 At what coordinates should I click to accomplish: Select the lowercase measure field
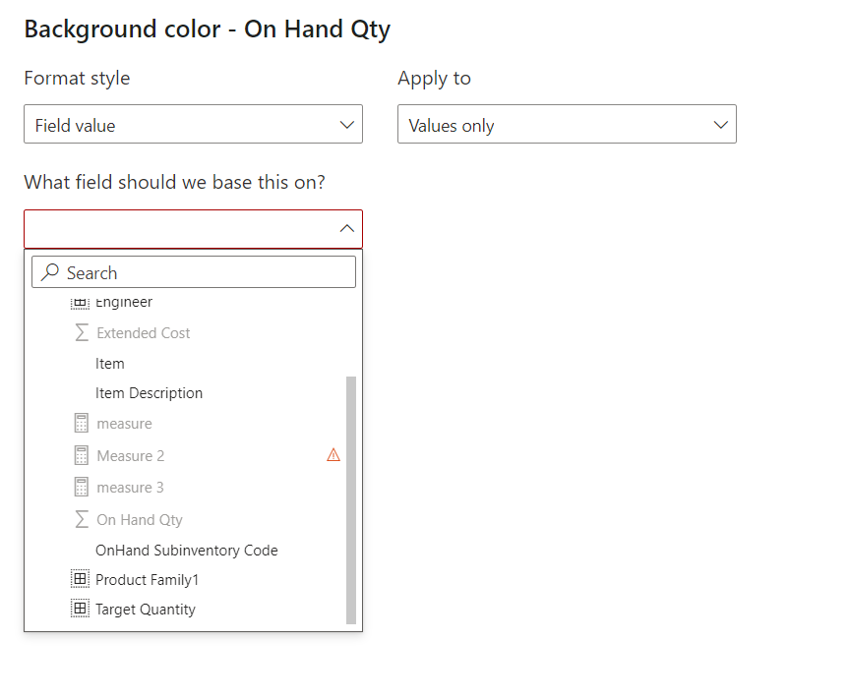(x=124, y=424)
